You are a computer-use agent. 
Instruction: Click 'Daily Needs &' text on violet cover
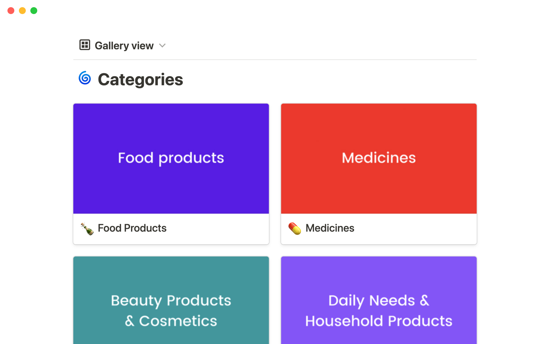coord(379,301)
